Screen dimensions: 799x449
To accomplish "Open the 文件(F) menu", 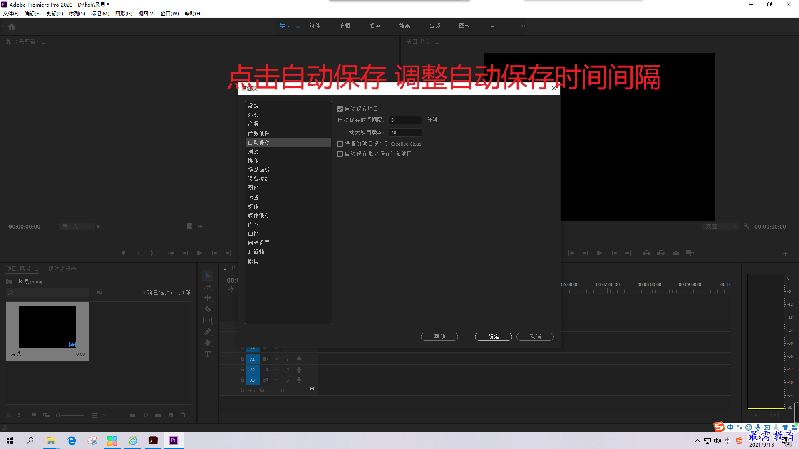I will (x=11, y=14).
